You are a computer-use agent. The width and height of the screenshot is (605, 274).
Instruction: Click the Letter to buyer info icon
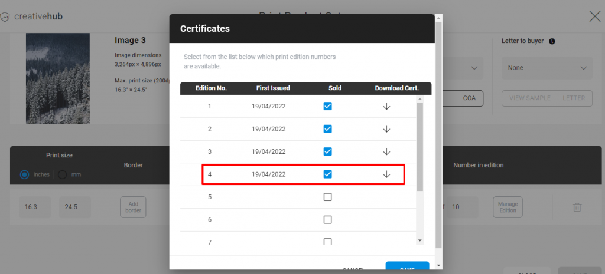click(552, 41)
